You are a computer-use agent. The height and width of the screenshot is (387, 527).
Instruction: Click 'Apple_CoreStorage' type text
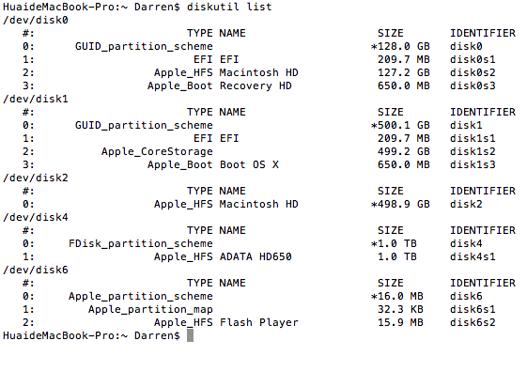click(157, 151)
